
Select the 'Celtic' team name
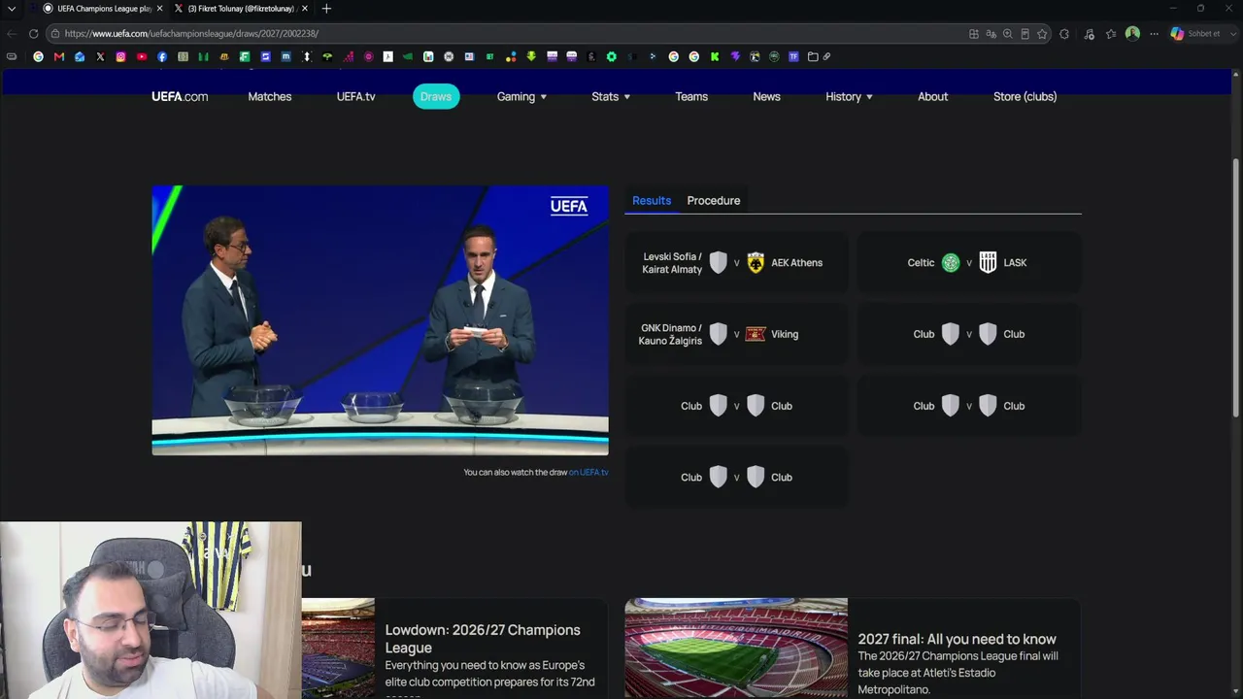921,263
